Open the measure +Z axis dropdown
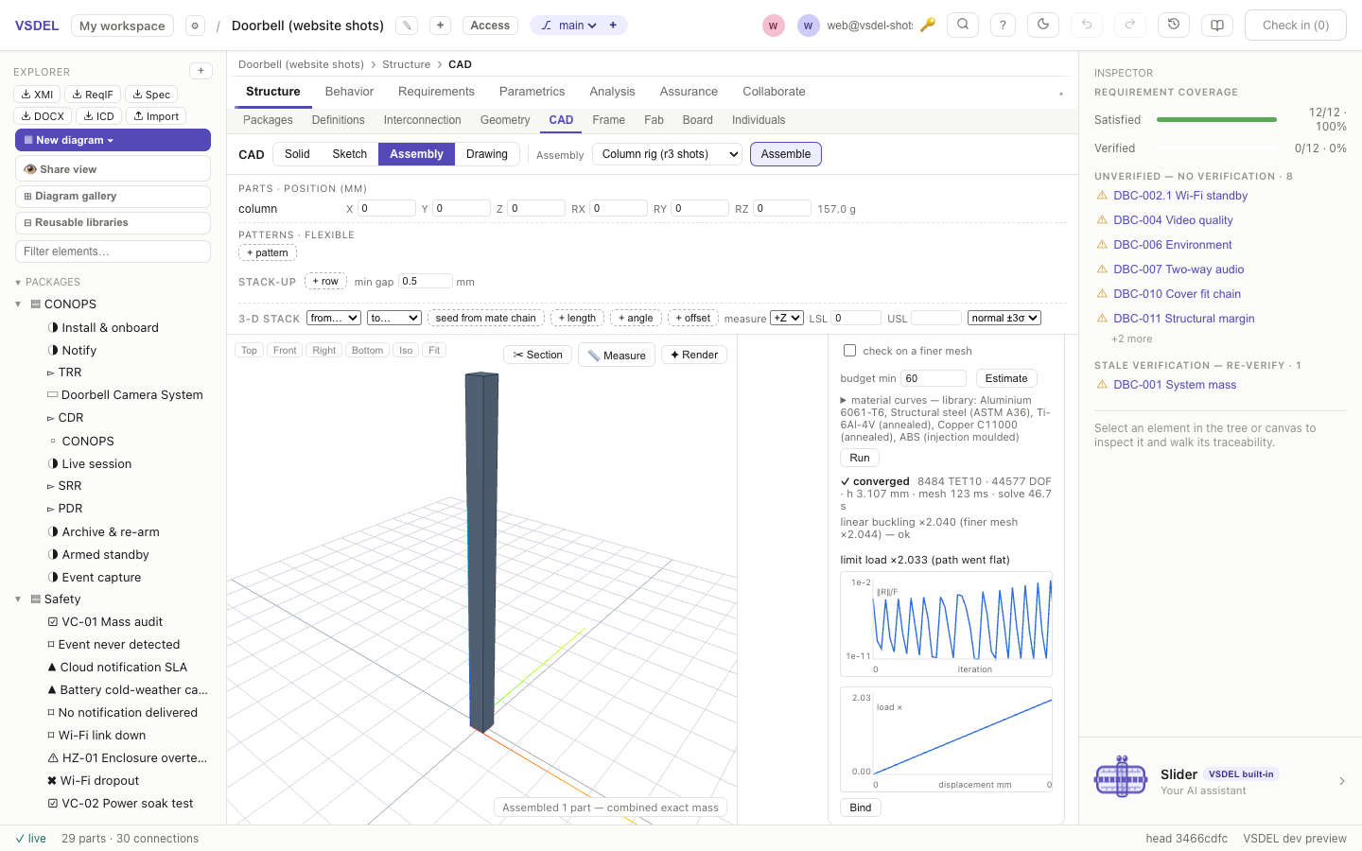 [x=787, y=318]
